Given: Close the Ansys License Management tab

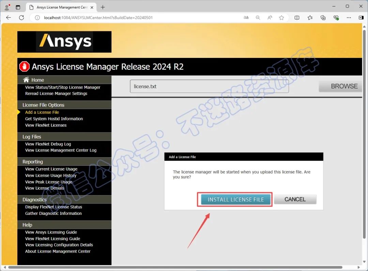Looking at the screenshot, I should click(x=92, y=7).
